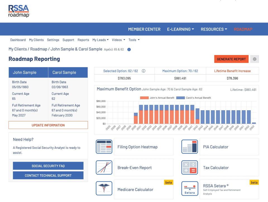
Task: Click the RSSA Setara icon
Action: coord(190,189)
